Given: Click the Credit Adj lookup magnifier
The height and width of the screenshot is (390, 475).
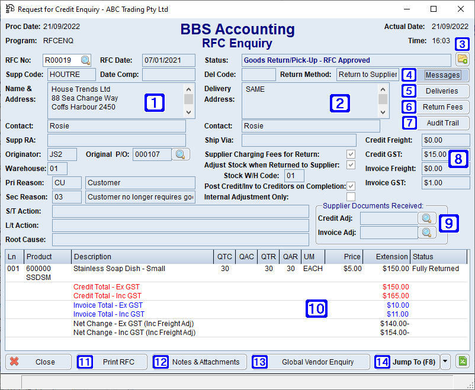Looking at the screenshot, I should coord(428,218).
